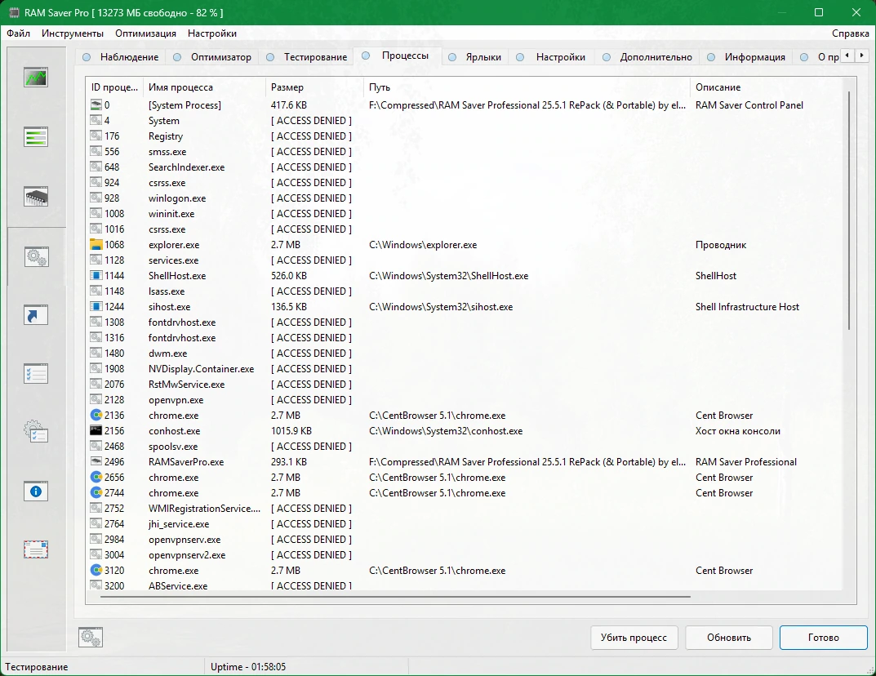Open the Инструменты menu

tap(73, 33)
